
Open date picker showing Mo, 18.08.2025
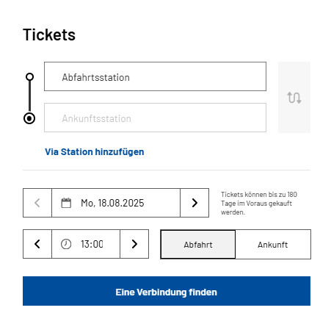pos(116,203)
